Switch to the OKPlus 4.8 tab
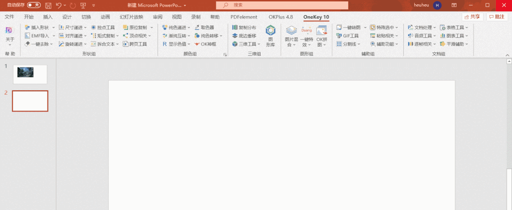512x210 pixels. click(x=280, y=17)
